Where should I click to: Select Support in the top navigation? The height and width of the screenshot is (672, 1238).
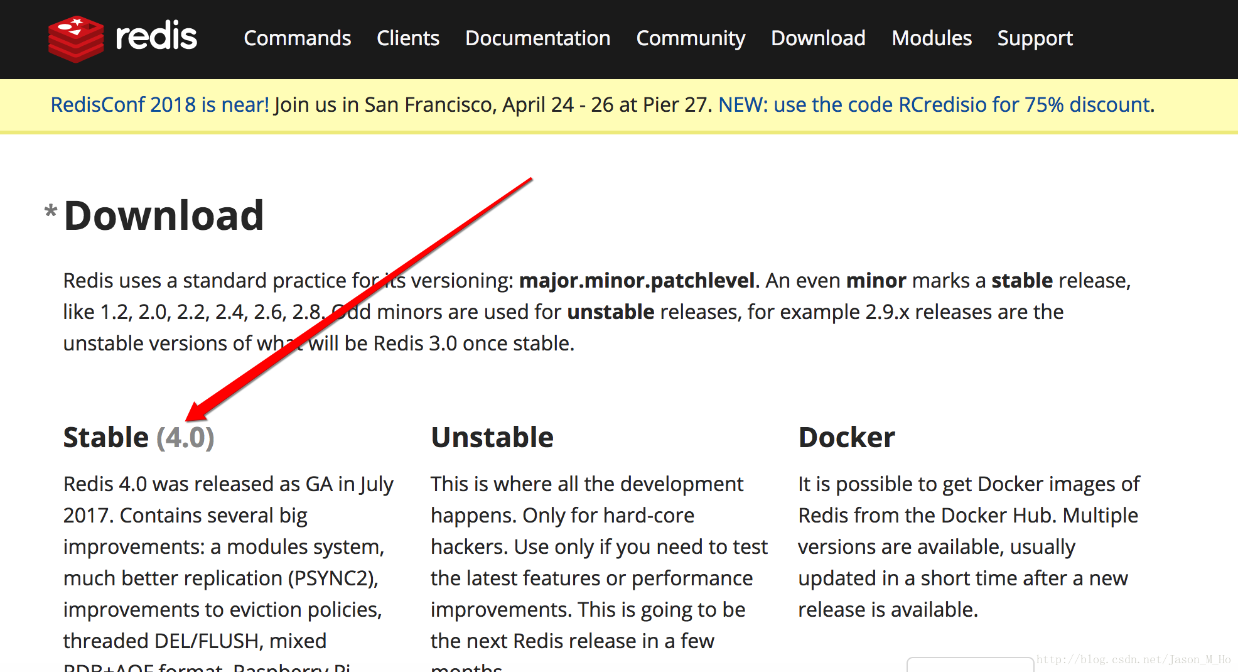coord(1035,38)
